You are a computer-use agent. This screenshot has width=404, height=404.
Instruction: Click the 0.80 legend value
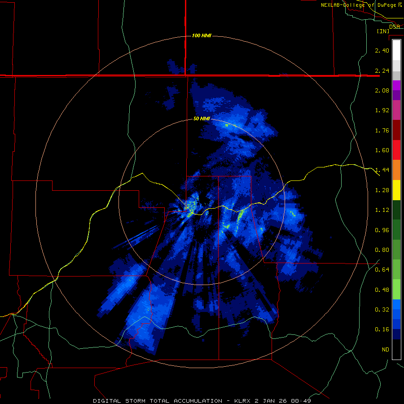pyautogui.click(x=382, y=250)
